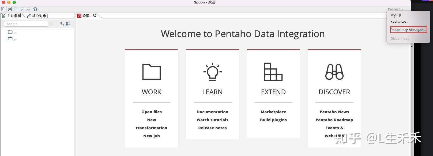Click the LEARN lightbulb icon
433x156 pixels.
(212, 72)
